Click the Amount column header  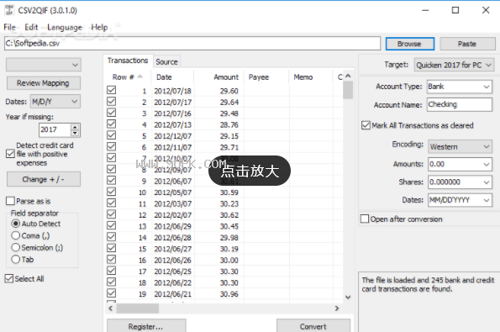(x=219, y=77)
